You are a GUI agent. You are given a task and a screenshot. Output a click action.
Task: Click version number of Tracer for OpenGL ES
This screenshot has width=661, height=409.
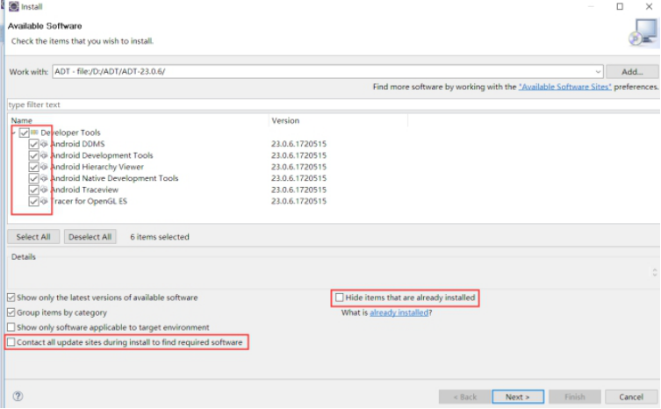(298, 201)
